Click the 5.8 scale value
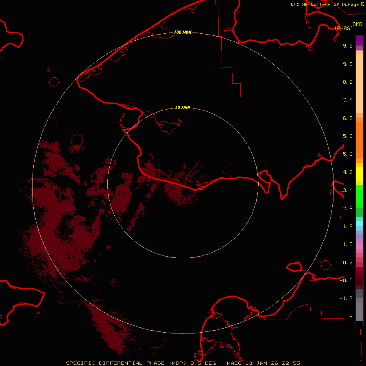The image size is (366, 366). (x=348, y=136)
